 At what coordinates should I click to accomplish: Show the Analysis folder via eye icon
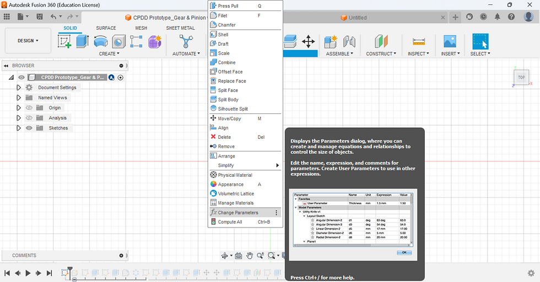pyautogui.click(x=29, y=118)
